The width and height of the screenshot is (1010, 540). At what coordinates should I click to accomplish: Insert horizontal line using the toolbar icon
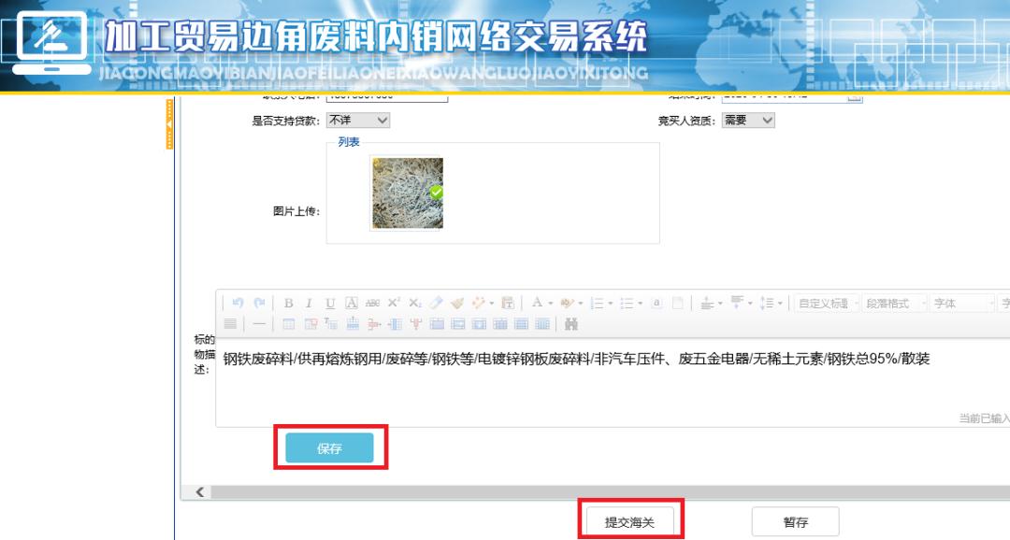pos(259,324)
